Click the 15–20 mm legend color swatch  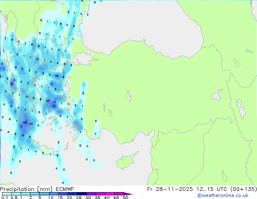(63, 194)
